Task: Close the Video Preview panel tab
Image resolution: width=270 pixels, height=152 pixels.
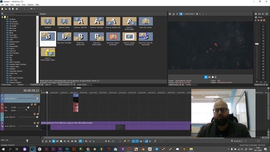Action: [x=183, y=84]
